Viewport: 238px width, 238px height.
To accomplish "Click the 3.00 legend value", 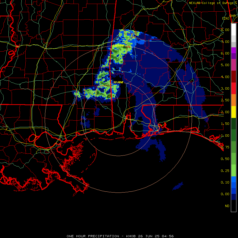I will [225, 89].
